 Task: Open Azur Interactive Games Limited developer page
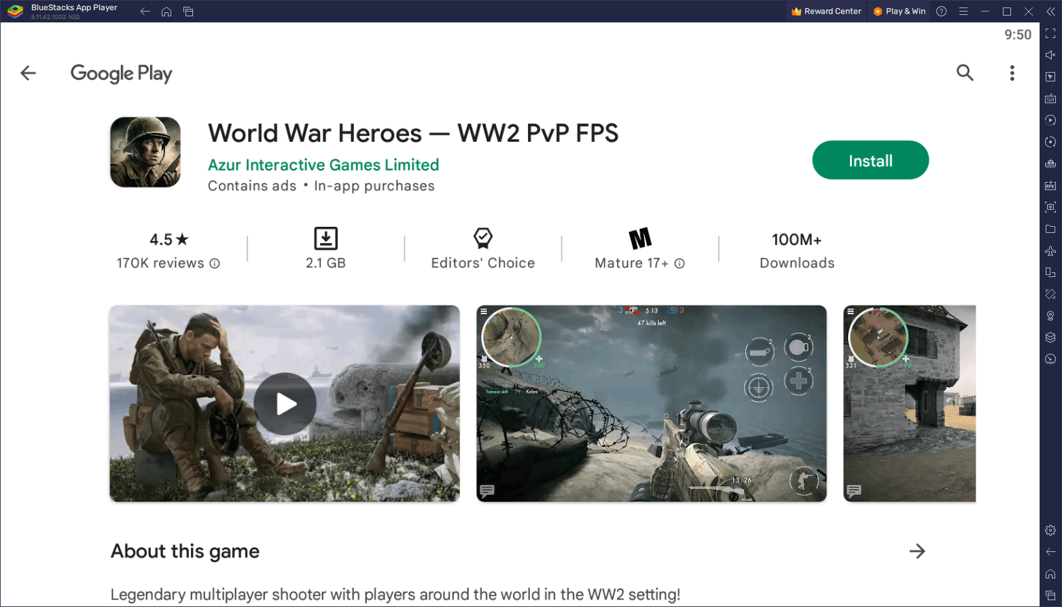tap(323, 165)
